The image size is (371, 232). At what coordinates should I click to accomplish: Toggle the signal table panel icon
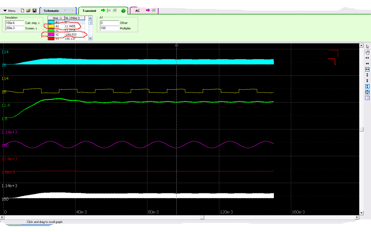click(367, 98)
